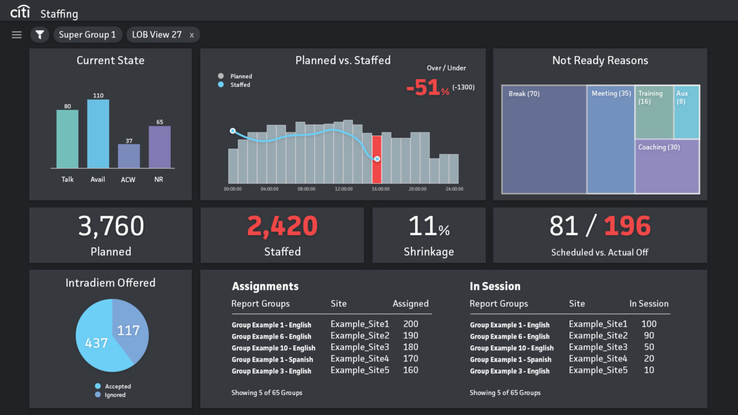Open the LOB View 27 filter chip

click(156, 35)
